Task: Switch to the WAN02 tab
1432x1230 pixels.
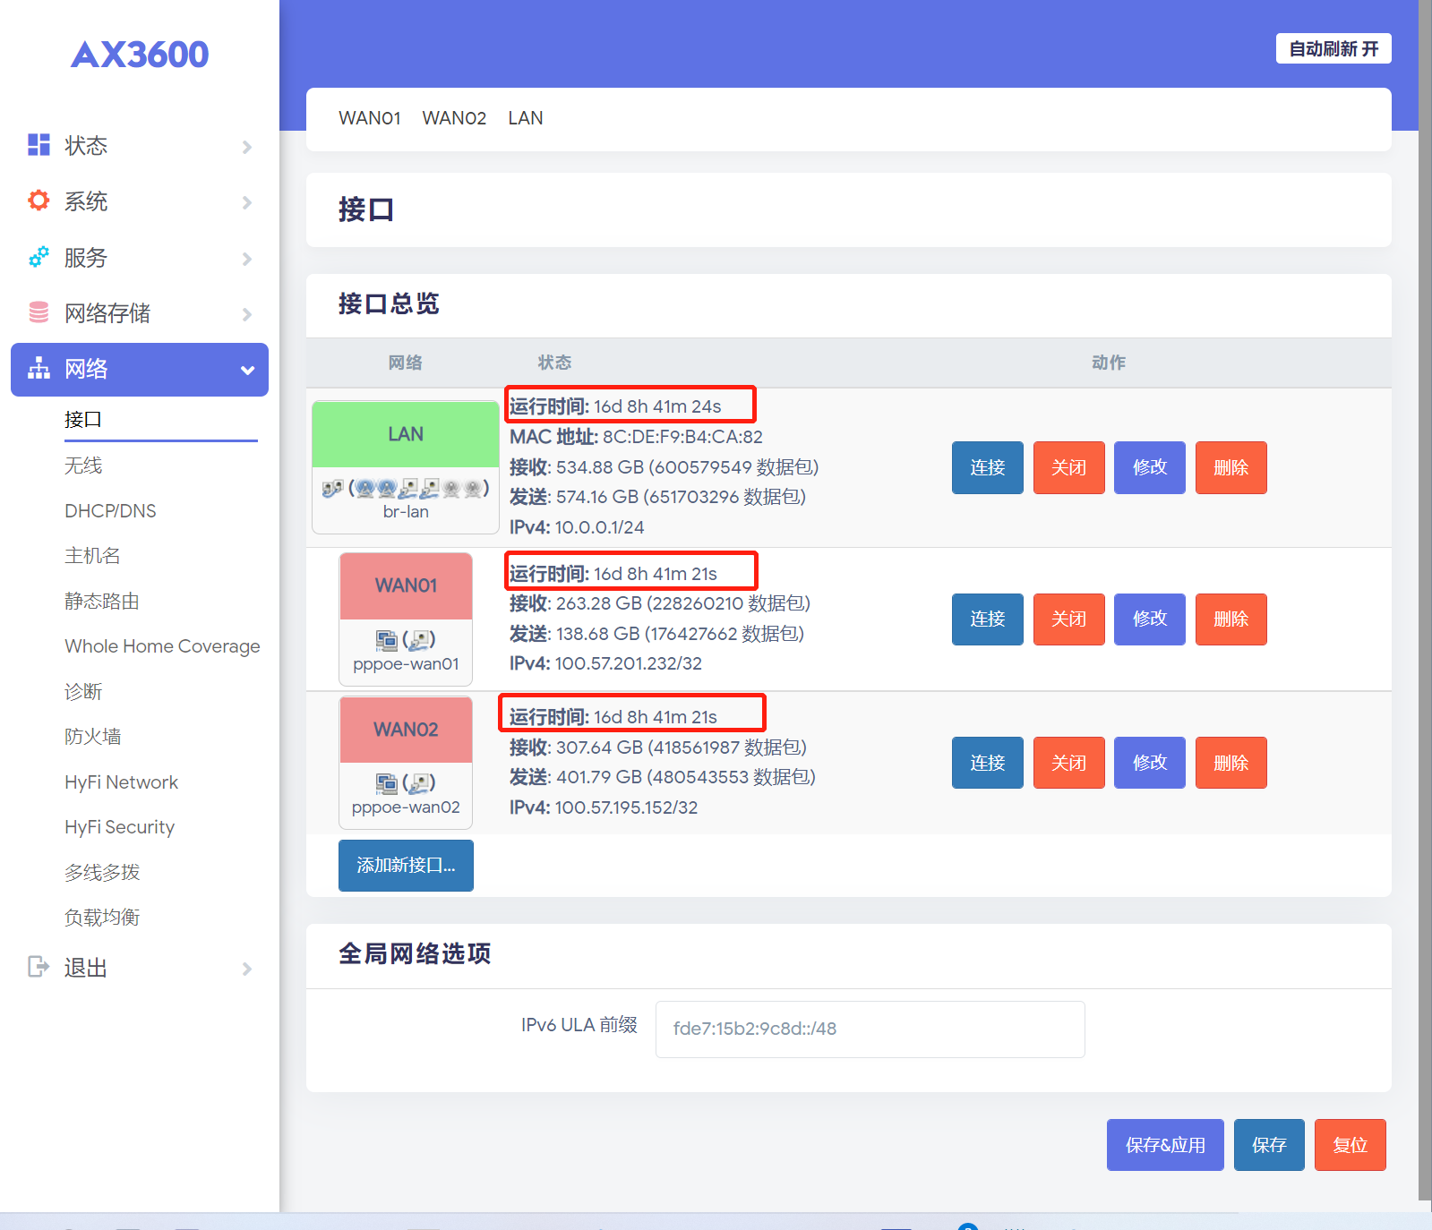Action: (x=454, y=118)
